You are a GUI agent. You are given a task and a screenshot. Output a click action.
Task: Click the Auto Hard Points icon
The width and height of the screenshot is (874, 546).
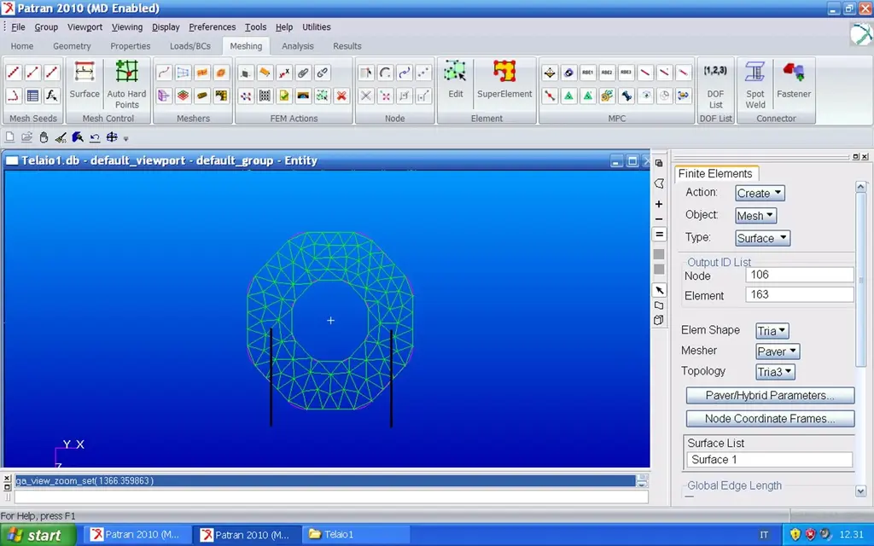[x=126, y=73]
